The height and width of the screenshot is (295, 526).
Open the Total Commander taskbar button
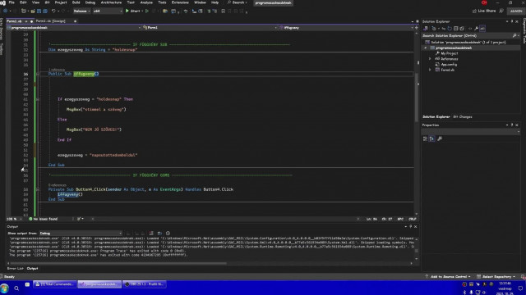pyautogui.click(x=55, y=284)
